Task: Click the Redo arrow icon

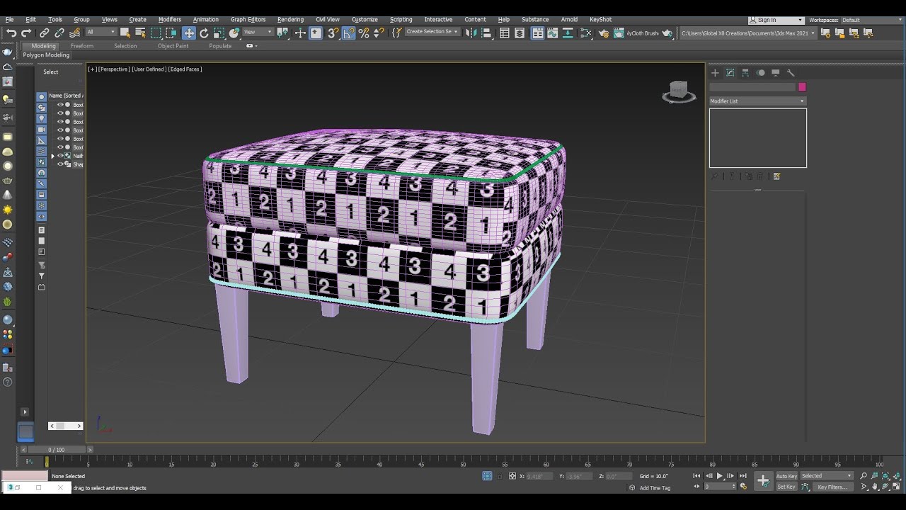Action: [x=26, y=33]
